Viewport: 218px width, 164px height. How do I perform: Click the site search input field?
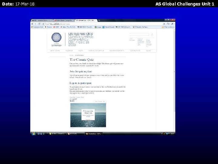coord(139,34)
